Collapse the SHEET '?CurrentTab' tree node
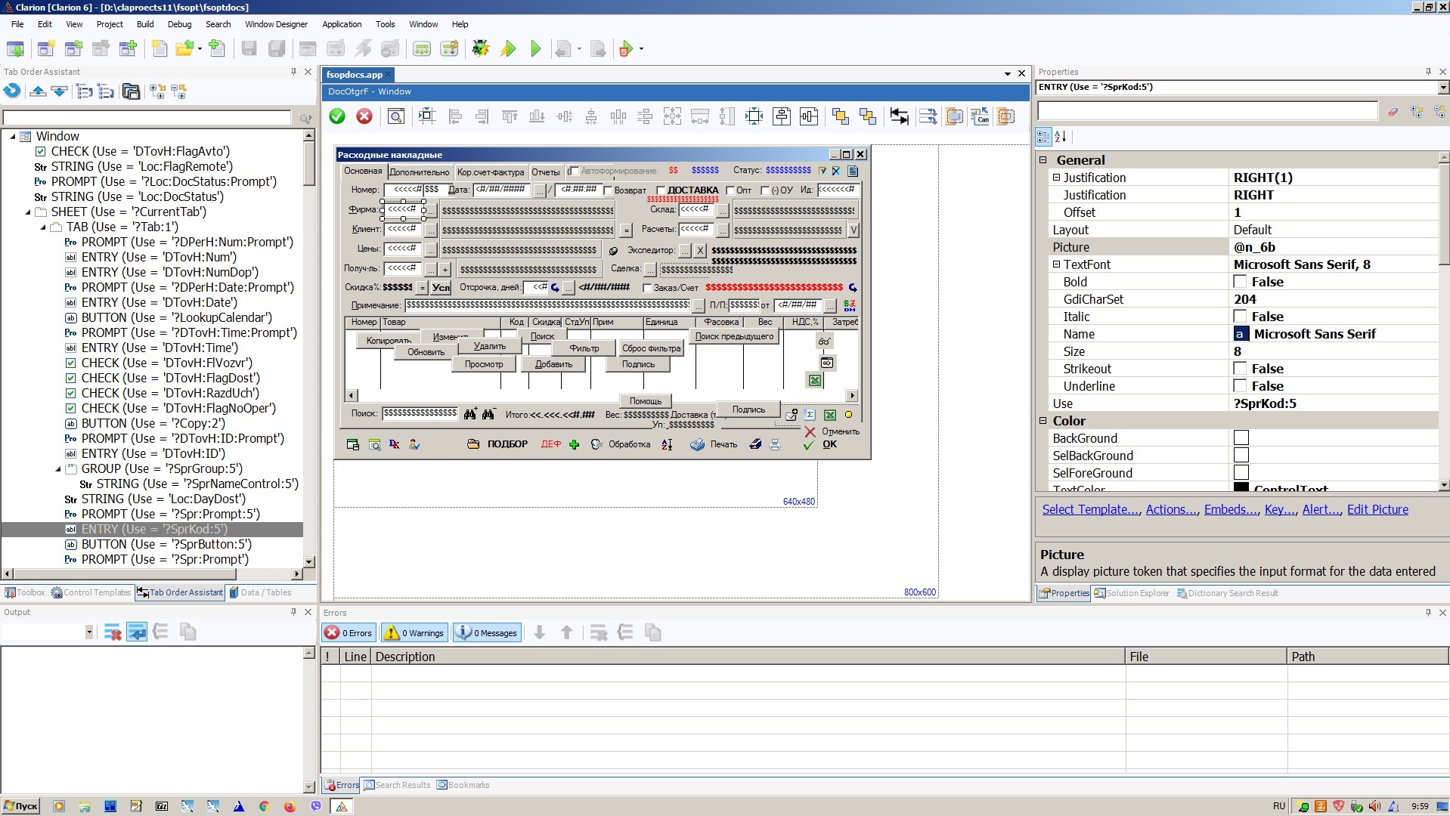1450x816 pixels. 28,212
